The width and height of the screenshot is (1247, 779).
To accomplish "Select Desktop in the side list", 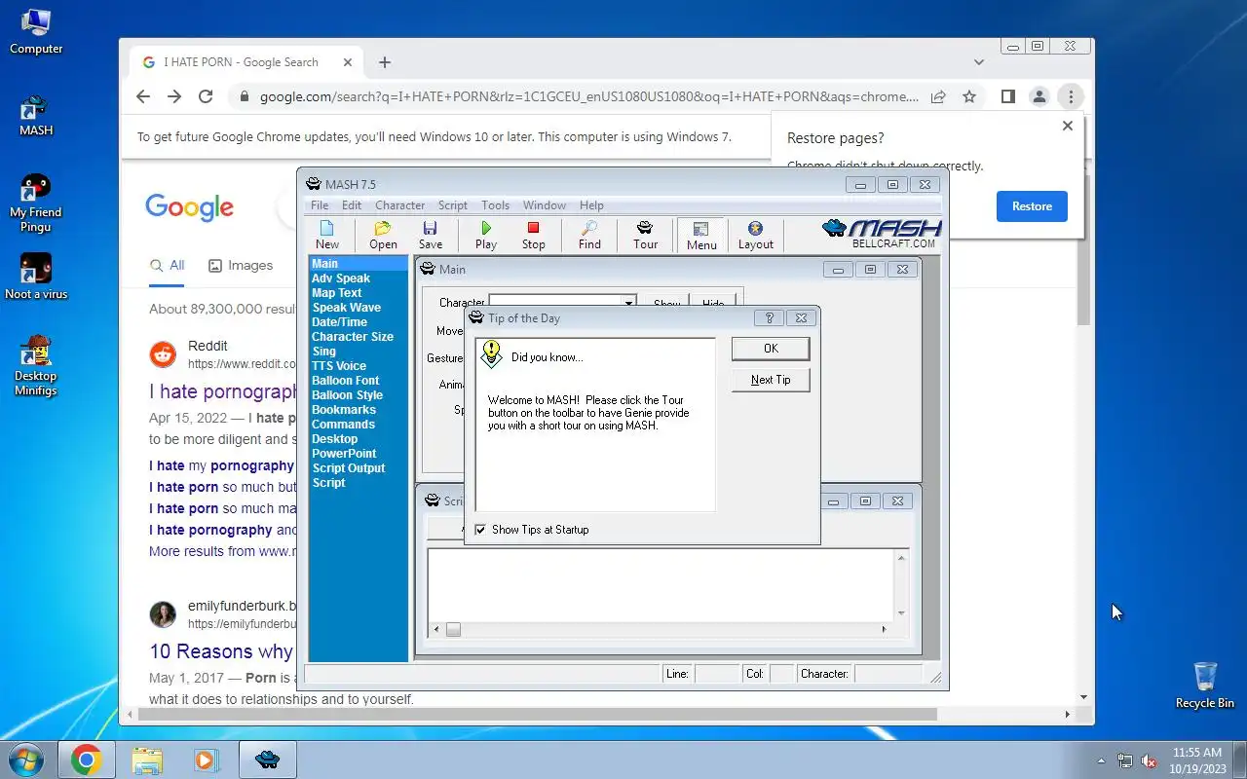I will [335, 439].
